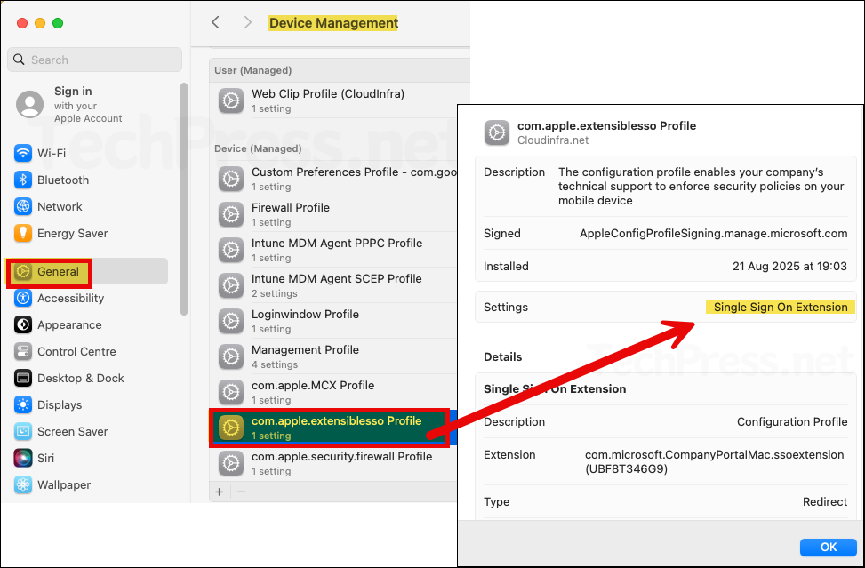The width and height of the screenshot is (865, 568).
Task: Click the Loginwindow Profile gear icon
Action: (x=231, y=321)
